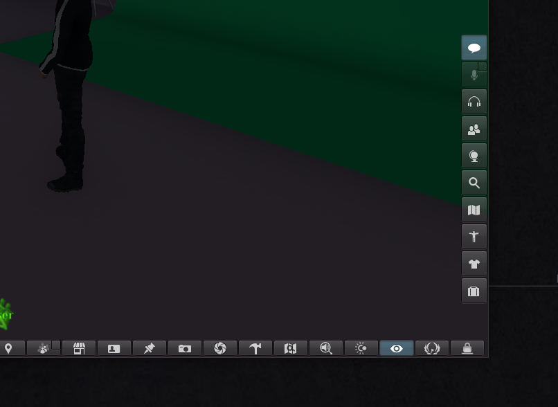Open Profile via the ID card icon
Screen dimensions: 558x407
click(x=114, y=348)
